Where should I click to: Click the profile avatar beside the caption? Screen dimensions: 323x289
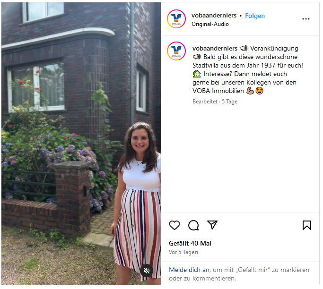176,51
